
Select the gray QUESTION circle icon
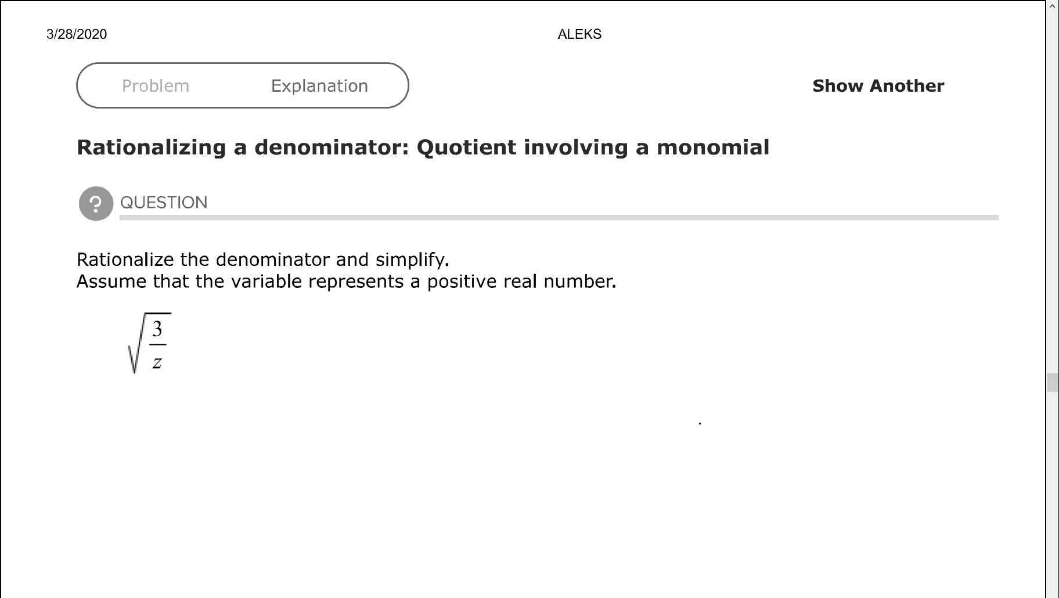(x=96, y=203)
